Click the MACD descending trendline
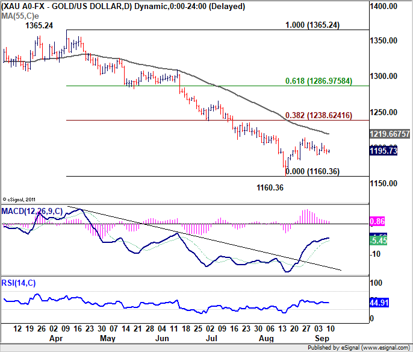The image size is (413, 352). (205, 238)
